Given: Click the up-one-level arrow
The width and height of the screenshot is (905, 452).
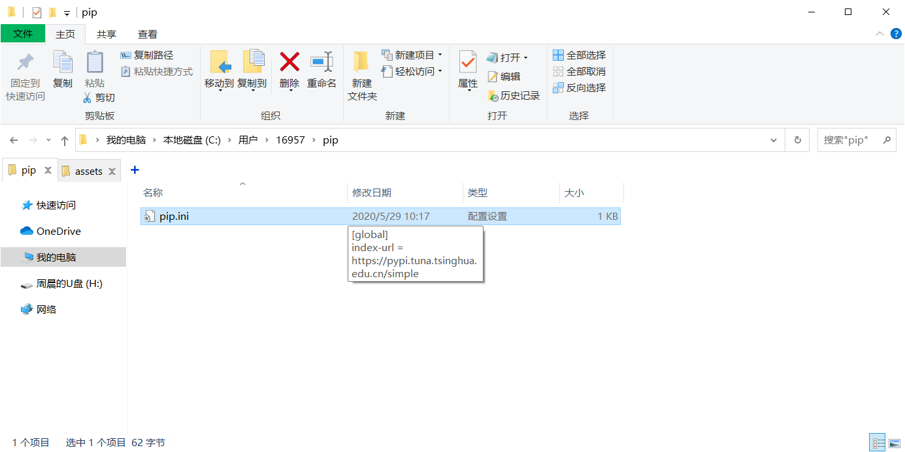Looking at the screenshot, I should pos(65,140).
